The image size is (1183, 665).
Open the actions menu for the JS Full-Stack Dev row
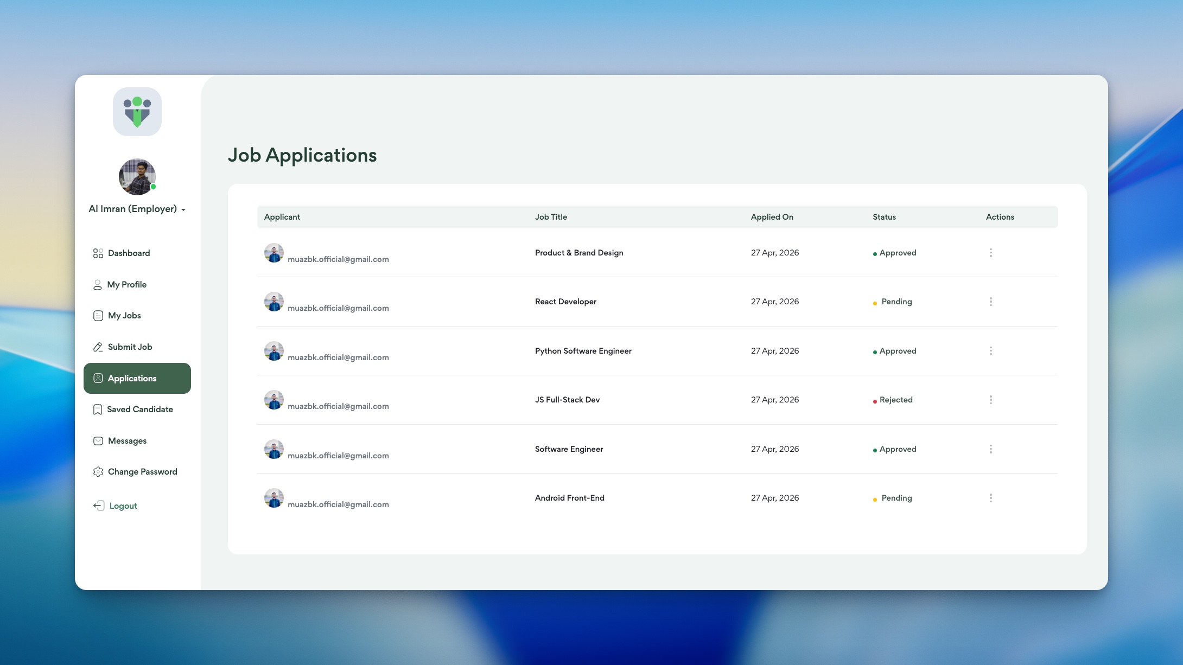pyautogui.click(x=990, y=400)
